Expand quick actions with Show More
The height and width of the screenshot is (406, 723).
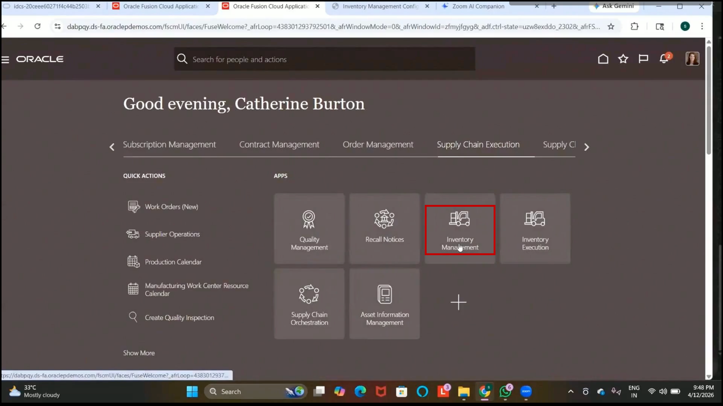(139, 353)
